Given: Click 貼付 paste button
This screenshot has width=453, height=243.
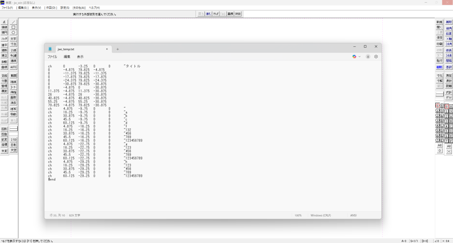Looking at the screenshot, I should pos(439,61).
